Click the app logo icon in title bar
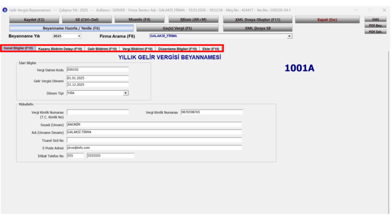 point(5,10)
